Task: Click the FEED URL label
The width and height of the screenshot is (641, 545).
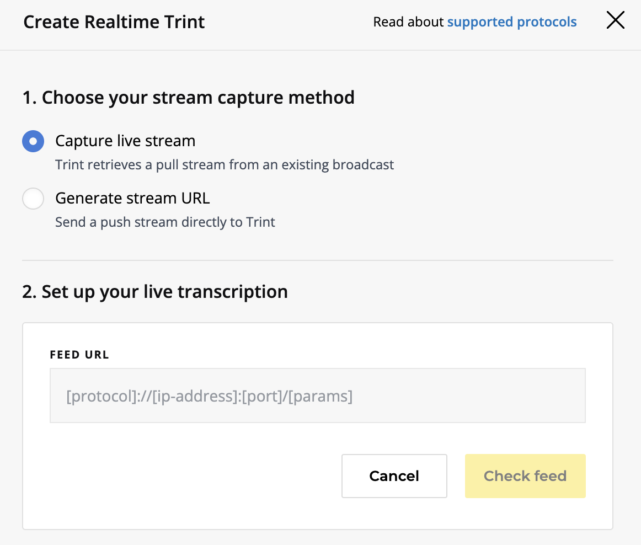Action: click(79, 355)
